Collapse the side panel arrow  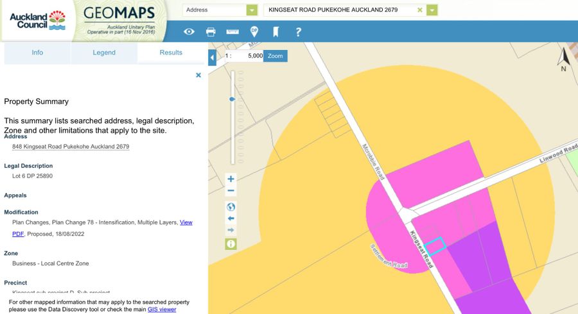click(x=212, y=58)
